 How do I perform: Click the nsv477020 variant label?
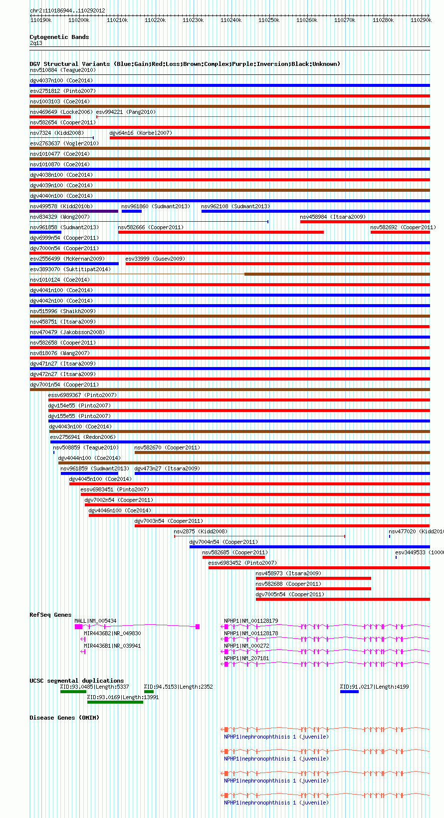click(416, 531)
